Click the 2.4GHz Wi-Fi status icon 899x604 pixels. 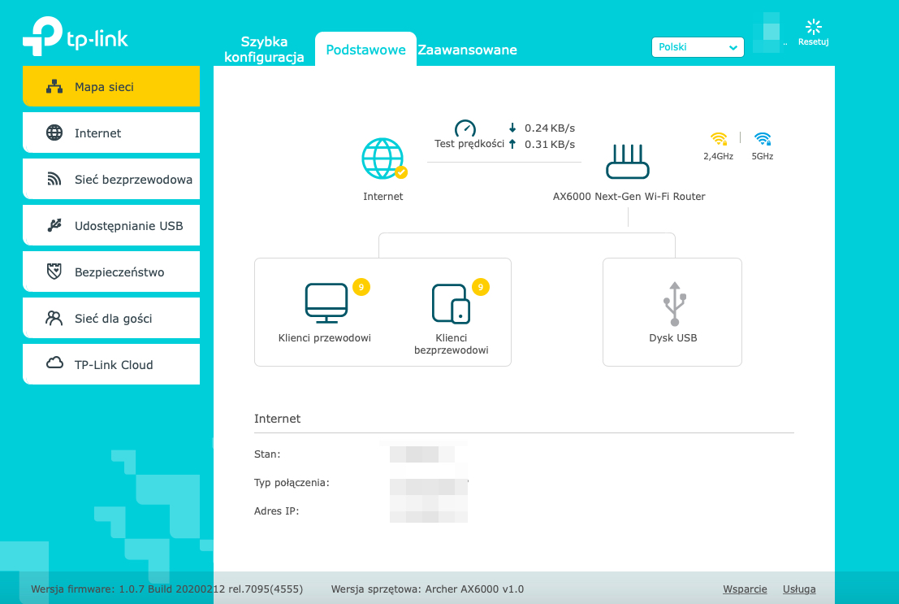(x=718, y=139)
